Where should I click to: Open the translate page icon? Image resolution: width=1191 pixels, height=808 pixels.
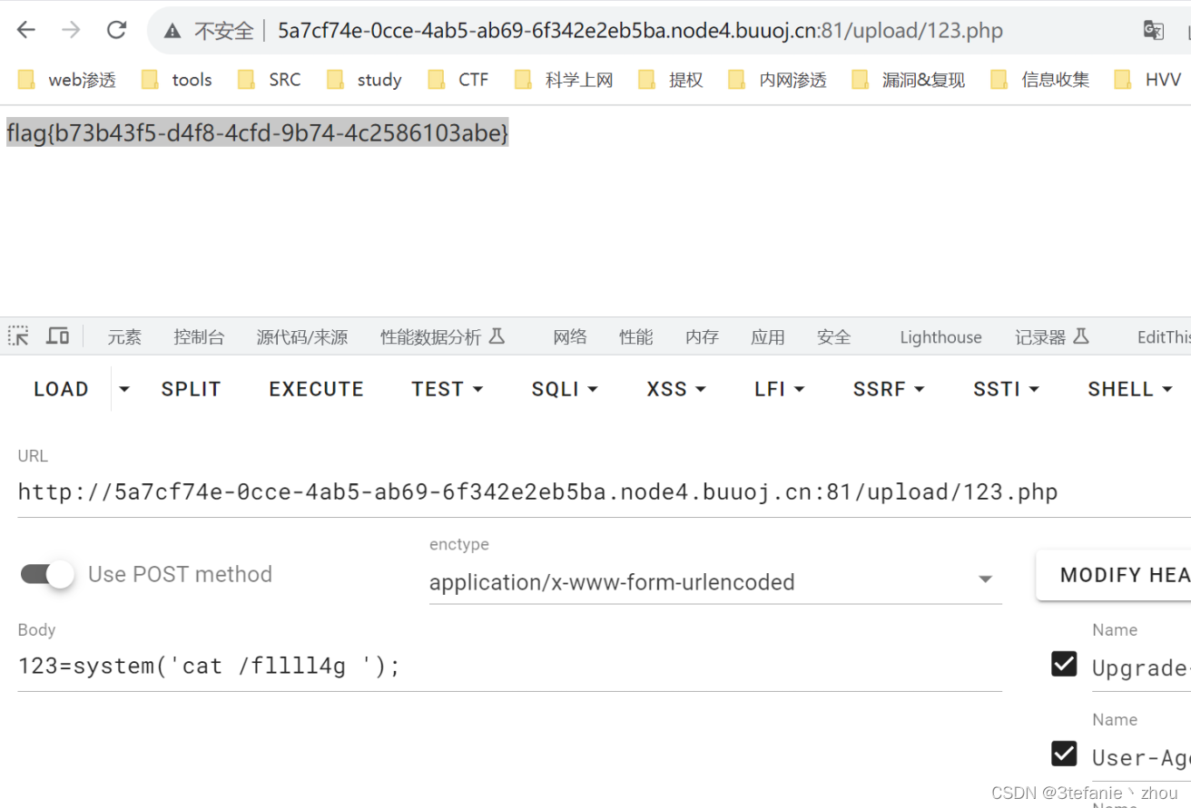point(1154,31)
